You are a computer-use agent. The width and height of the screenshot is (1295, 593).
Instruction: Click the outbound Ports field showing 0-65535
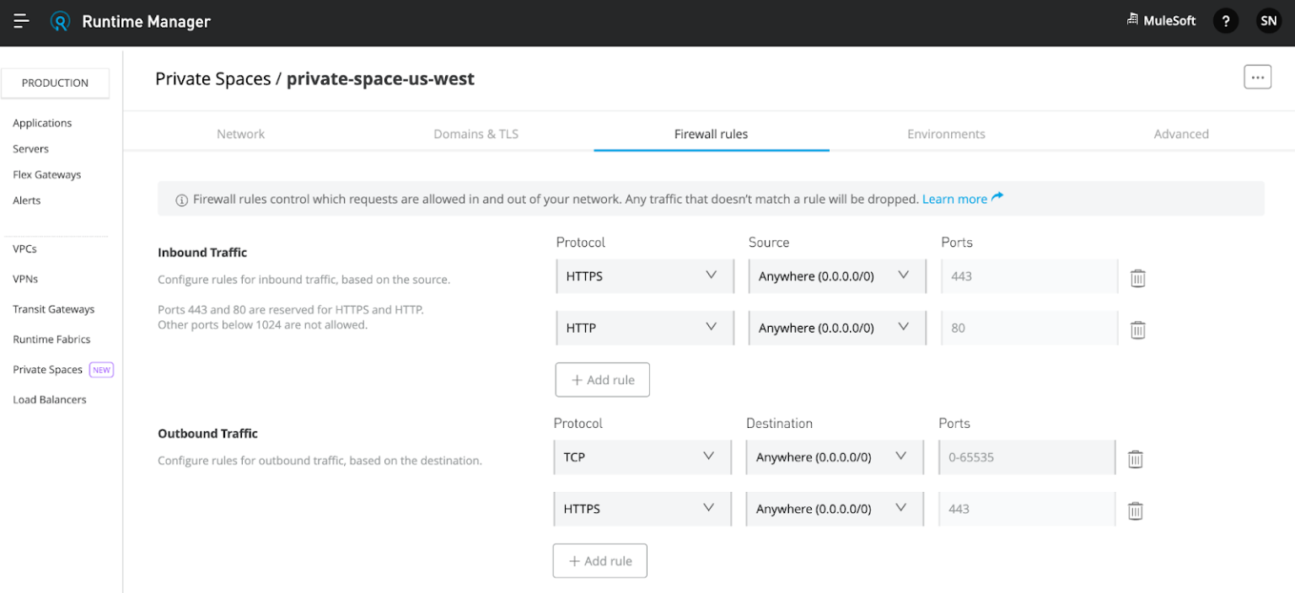[1027, 457]
